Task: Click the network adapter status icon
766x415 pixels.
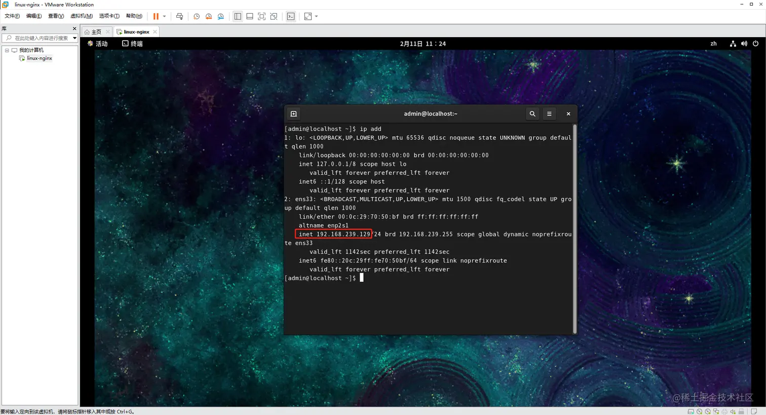Action: pyautogui.click(x=716, y=411)
